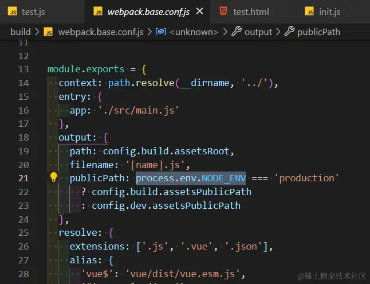370x284 pixels.
Task: Click the 'vue$' key on line 28
Action: pos(97,274)
